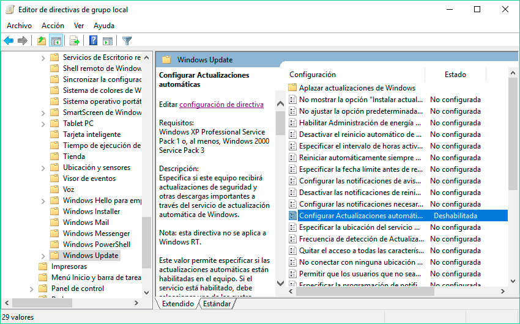Select Sincronizar la configuración tree item
The image size is (520, 324).
[102, 79]
